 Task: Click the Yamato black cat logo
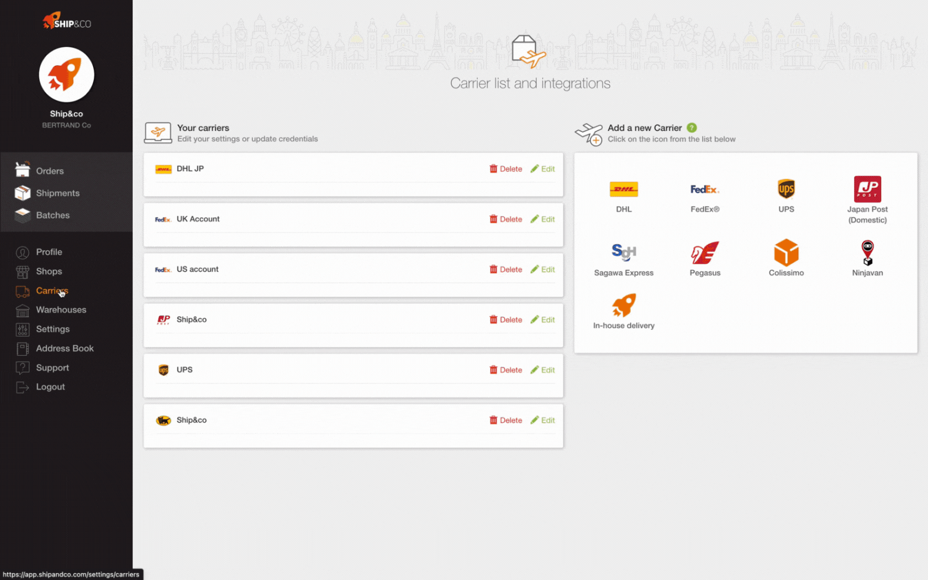pos(164,420)
